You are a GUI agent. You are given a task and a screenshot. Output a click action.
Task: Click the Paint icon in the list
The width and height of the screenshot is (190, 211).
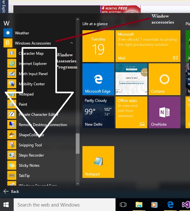[x=12, y=104]
